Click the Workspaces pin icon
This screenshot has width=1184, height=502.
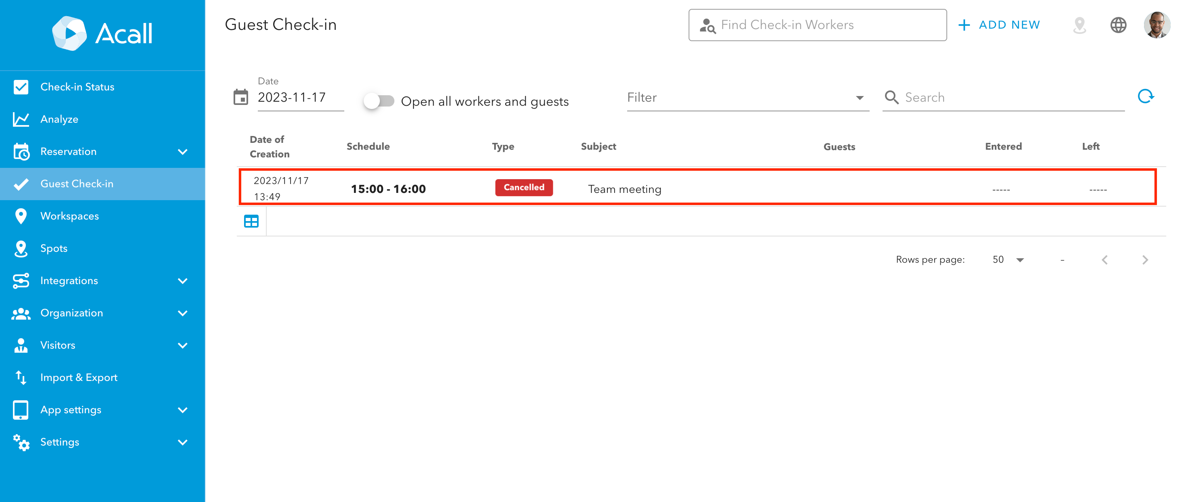(x=21, y=216)
